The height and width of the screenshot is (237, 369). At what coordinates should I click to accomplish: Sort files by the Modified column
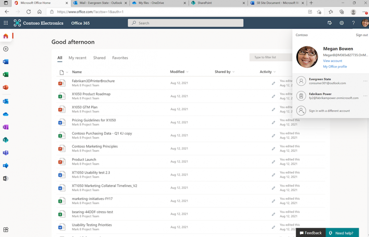pyautogui.click(x=179, y=72)
